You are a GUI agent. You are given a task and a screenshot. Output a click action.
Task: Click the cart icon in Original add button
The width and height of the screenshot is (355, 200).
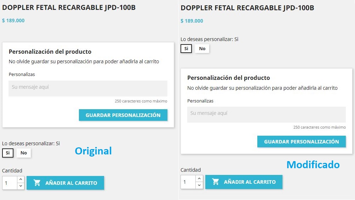pos(37,183)
